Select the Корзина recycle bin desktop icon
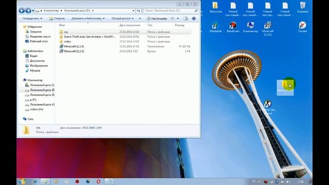The image size is (329, 185). point(303,8)
